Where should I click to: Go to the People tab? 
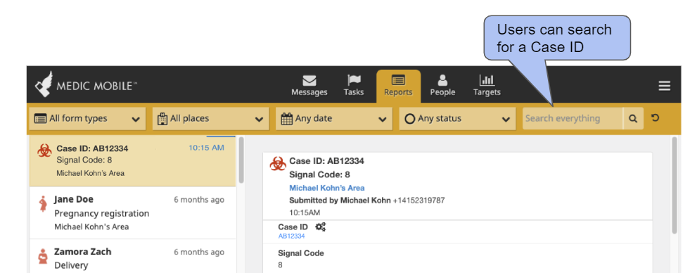point(442,86)
